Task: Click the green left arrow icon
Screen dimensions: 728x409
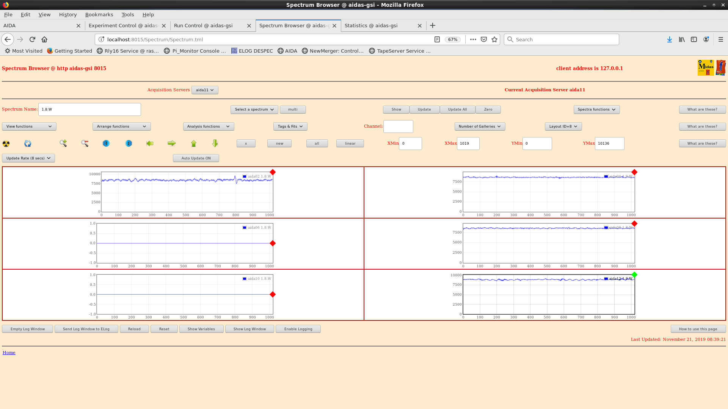Action: click(x=150, y=143)
